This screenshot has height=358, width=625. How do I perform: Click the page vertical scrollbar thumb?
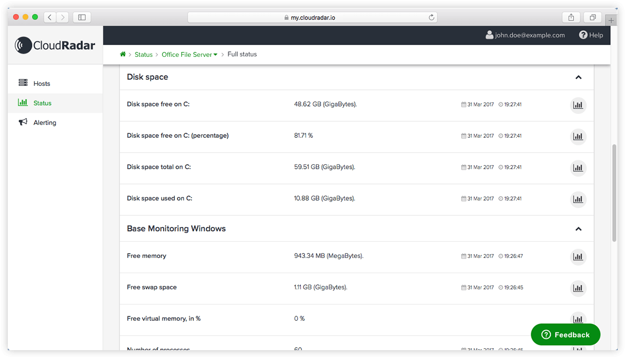[x=614, y=193]
